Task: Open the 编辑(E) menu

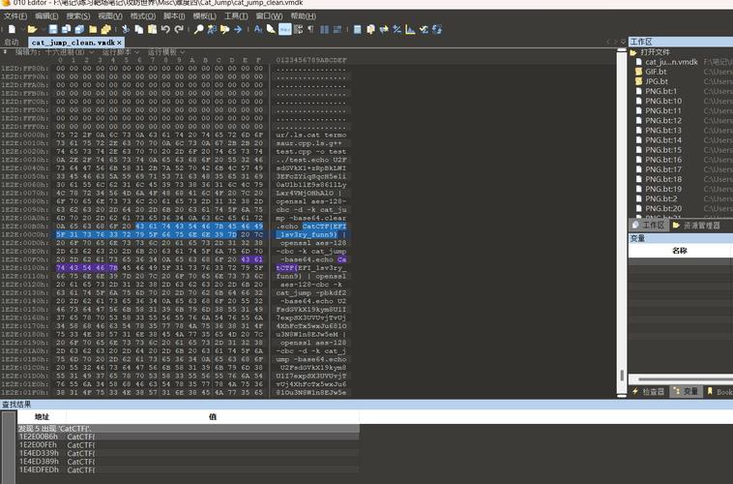Action: click(x=46, y=15)
